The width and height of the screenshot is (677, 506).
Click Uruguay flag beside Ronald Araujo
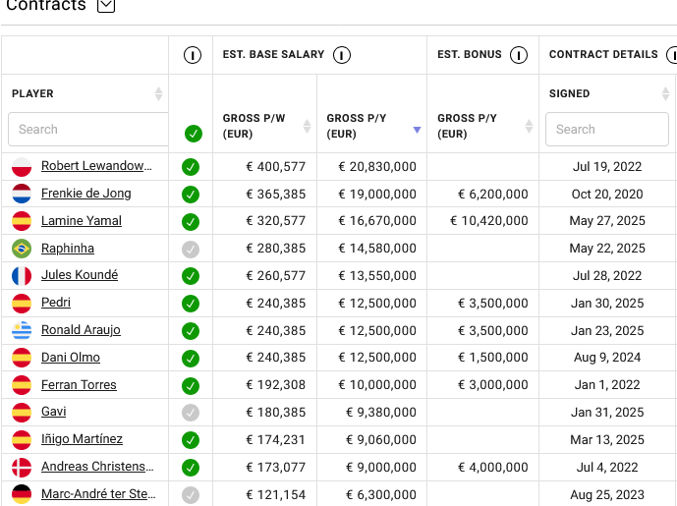tap(22, 331)
